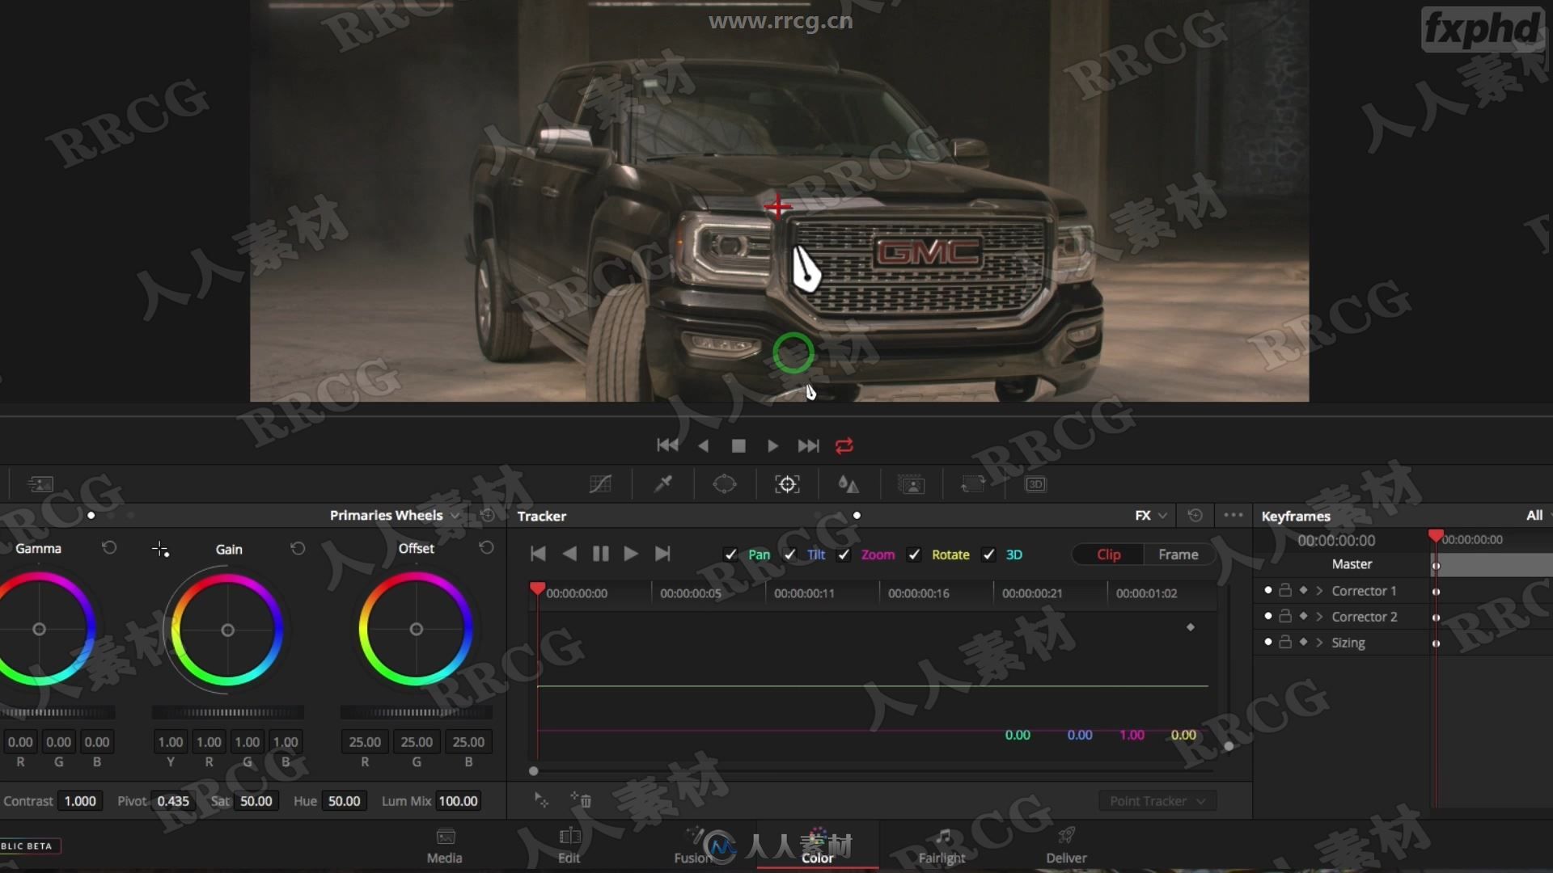Open the Sizing palette icon

972,483
